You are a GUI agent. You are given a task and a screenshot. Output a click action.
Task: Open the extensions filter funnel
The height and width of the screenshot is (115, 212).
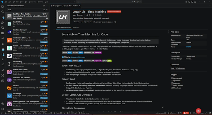point(47,10)
